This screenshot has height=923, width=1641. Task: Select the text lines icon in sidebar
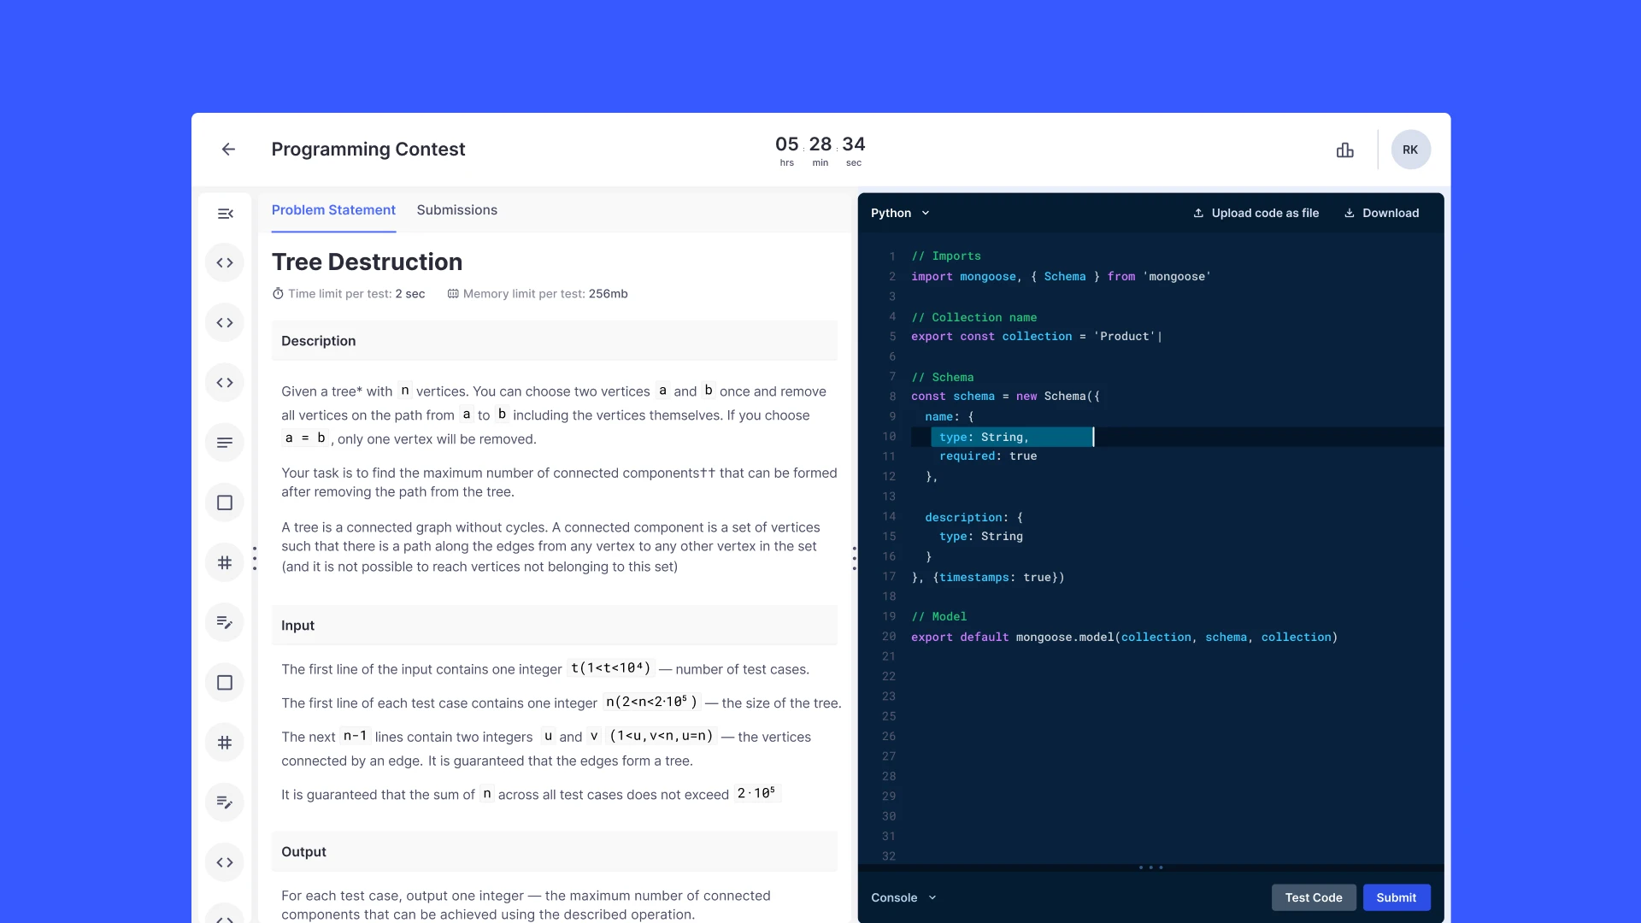pyautogui.click(x=225, y=443)
